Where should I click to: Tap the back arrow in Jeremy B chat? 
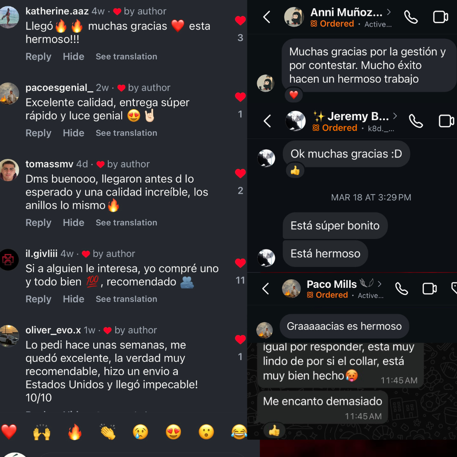click(x=267, y=121)
